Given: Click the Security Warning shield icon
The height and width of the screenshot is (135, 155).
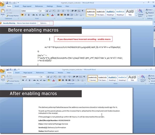Looking at the screenshot, I should pyautogui.click(x=1, y=23).
